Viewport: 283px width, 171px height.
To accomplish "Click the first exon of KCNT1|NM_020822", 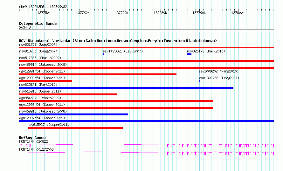I will click(30, 145).
